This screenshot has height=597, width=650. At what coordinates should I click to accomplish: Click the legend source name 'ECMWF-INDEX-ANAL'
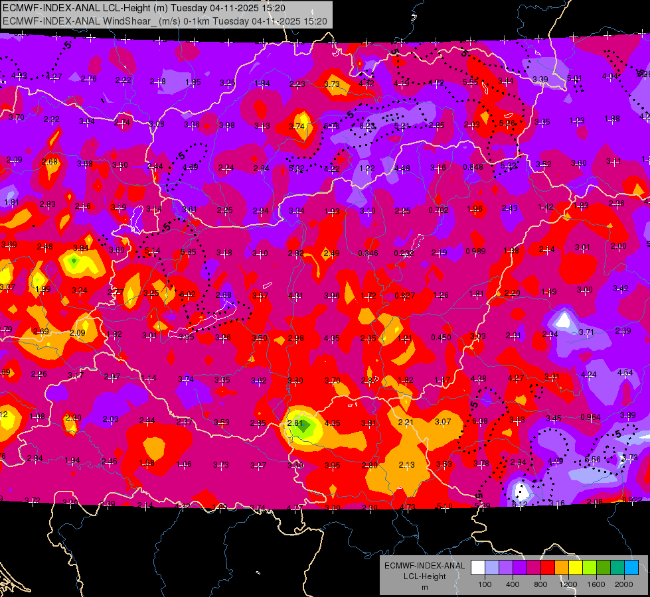pyautogui.click(x=424, y=566)
